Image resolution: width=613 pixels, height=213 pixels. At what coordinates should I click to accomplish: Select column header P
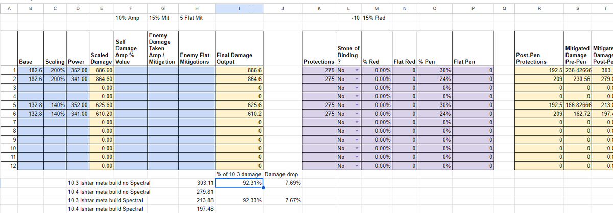pyautogui.click(x=473, y=8)
